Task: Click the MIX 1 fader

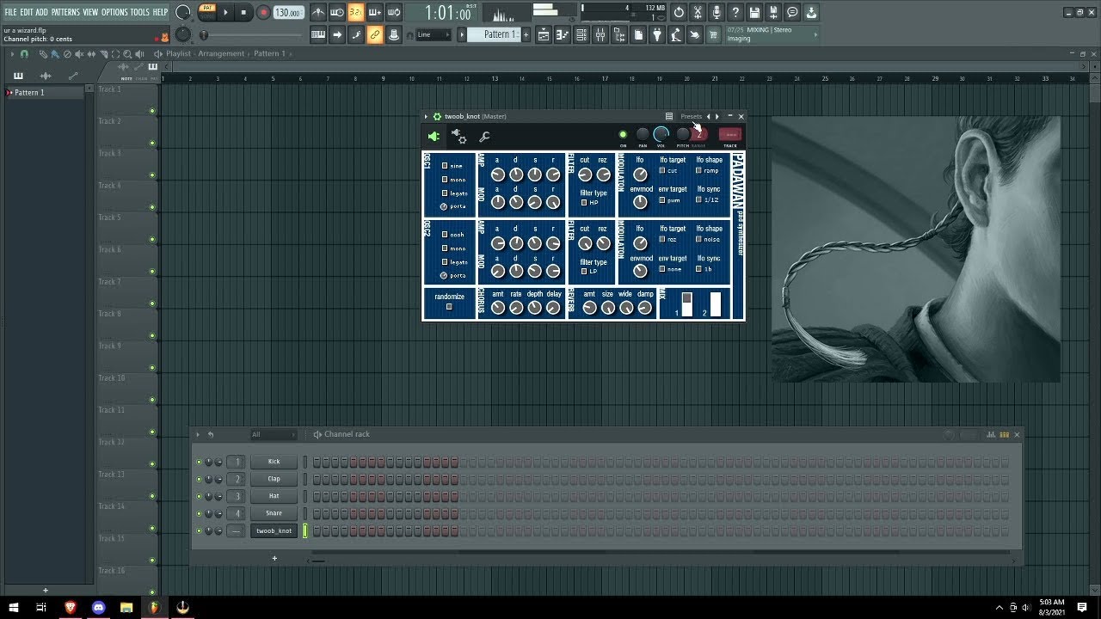Action: point(686,303)
